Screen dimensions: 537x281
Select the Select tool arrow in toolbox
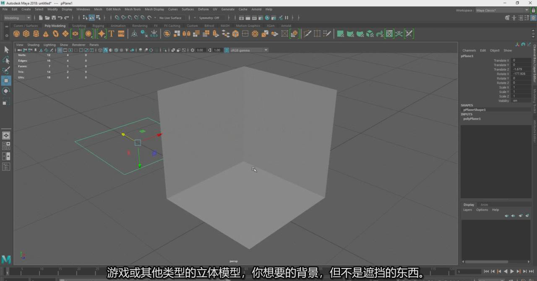[x=6, y=50]
